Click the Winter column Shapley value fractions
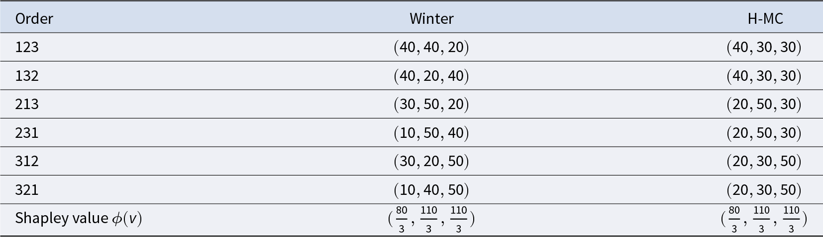The width and height of the screenshot is (823, 237). (431, 219)
